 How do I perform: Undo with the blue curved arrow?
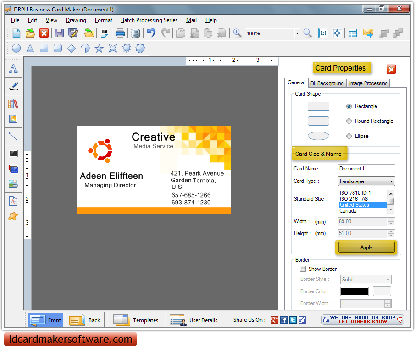151,33
